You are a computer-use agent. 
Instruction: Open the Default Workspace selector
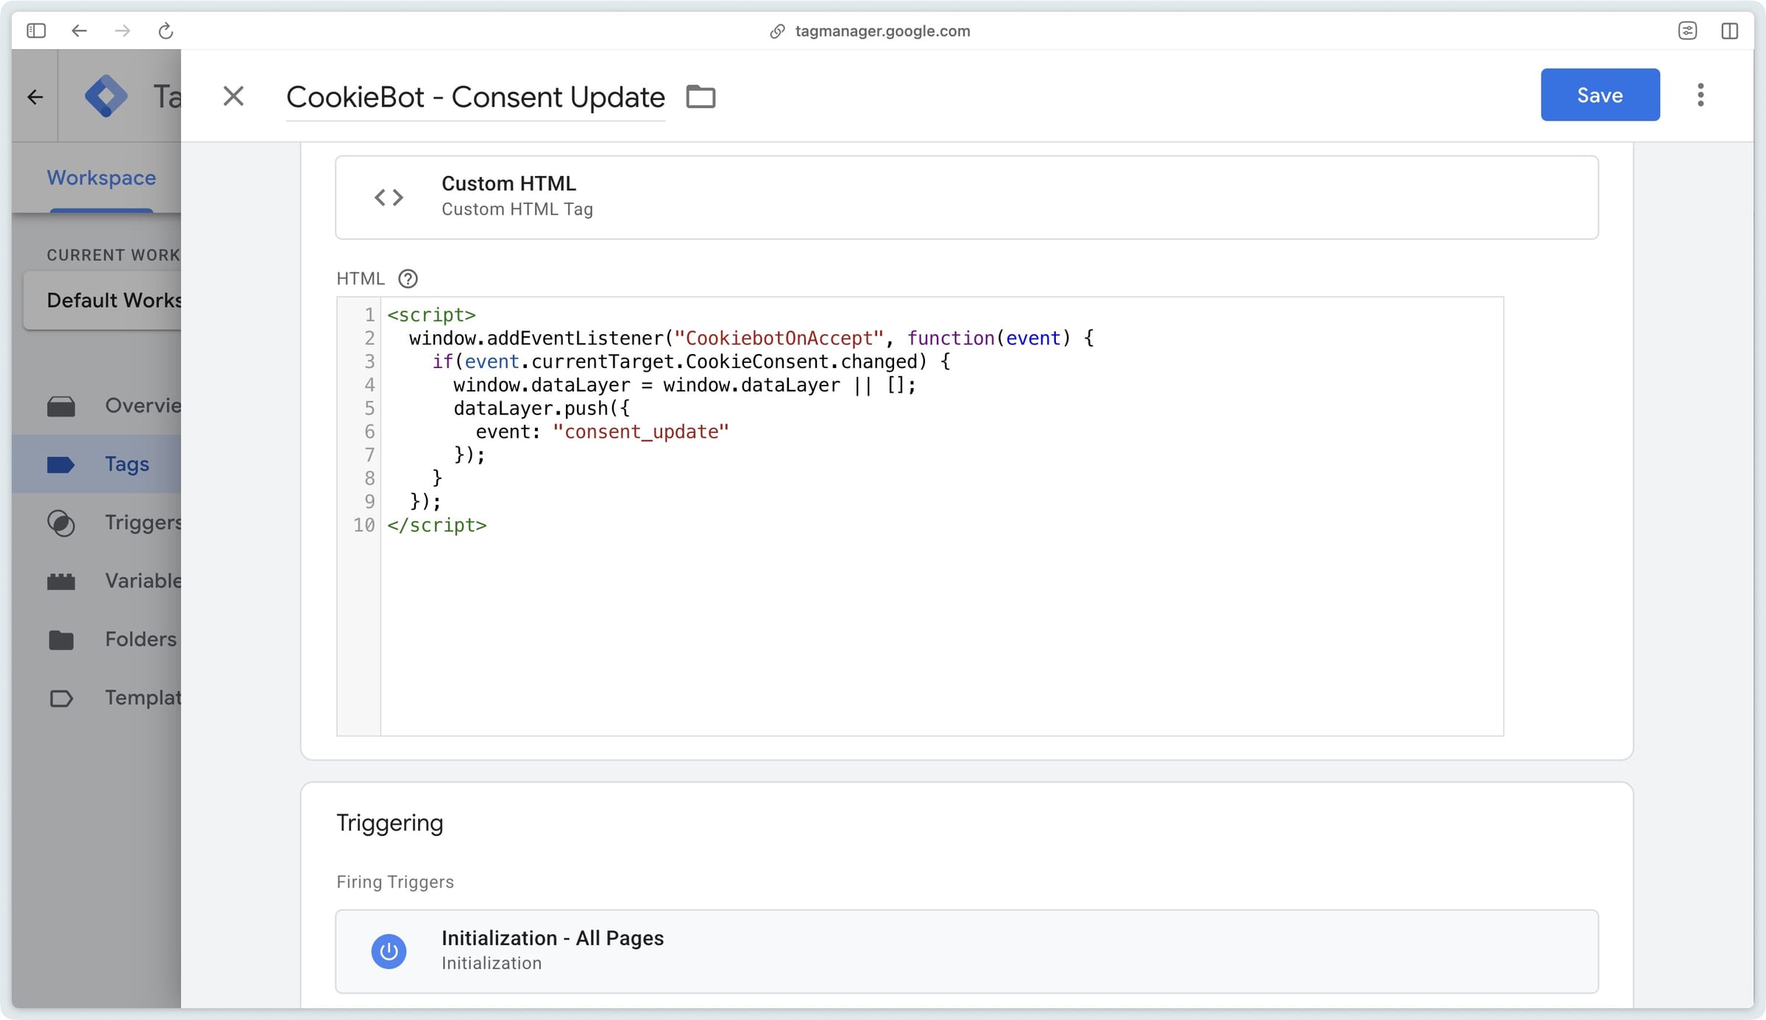pyautogui.click(x=102, y=300)
